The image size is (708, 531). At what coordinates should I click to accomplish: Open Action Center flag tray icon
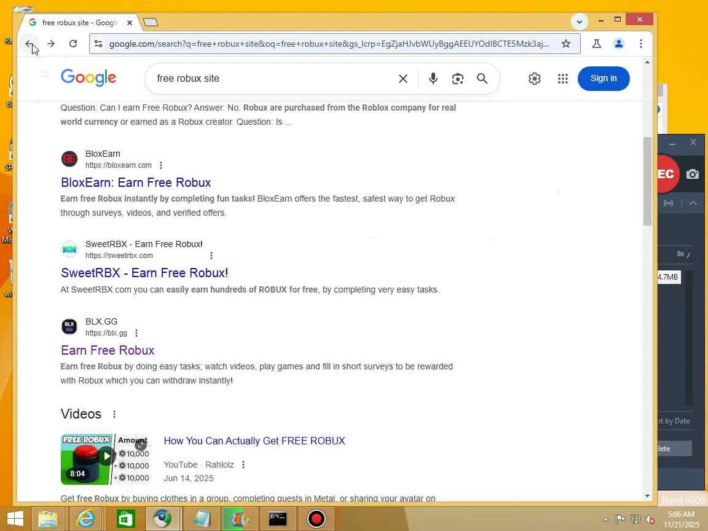coord(620,519)
